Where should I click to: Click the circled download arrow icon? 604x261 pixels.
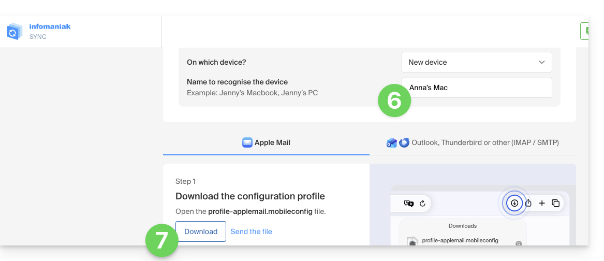(514, 203)
